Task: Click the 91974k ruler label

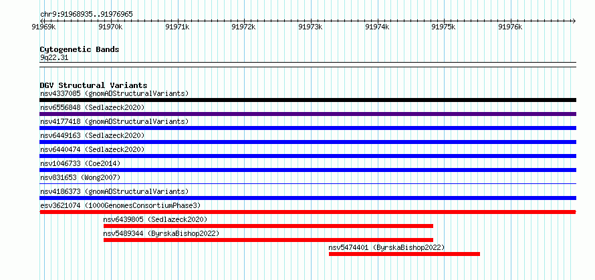Action: click(x=377, y=27)
